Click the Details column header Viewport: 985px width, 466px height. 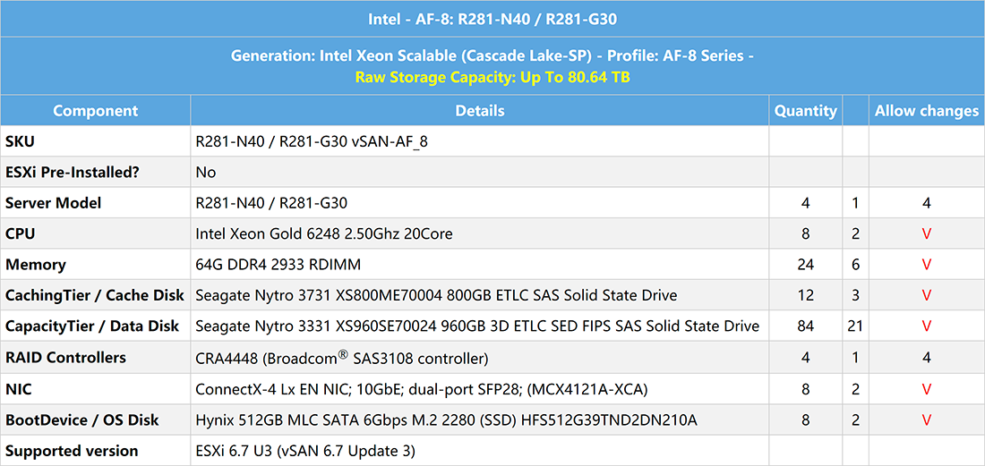coord(480,111)
